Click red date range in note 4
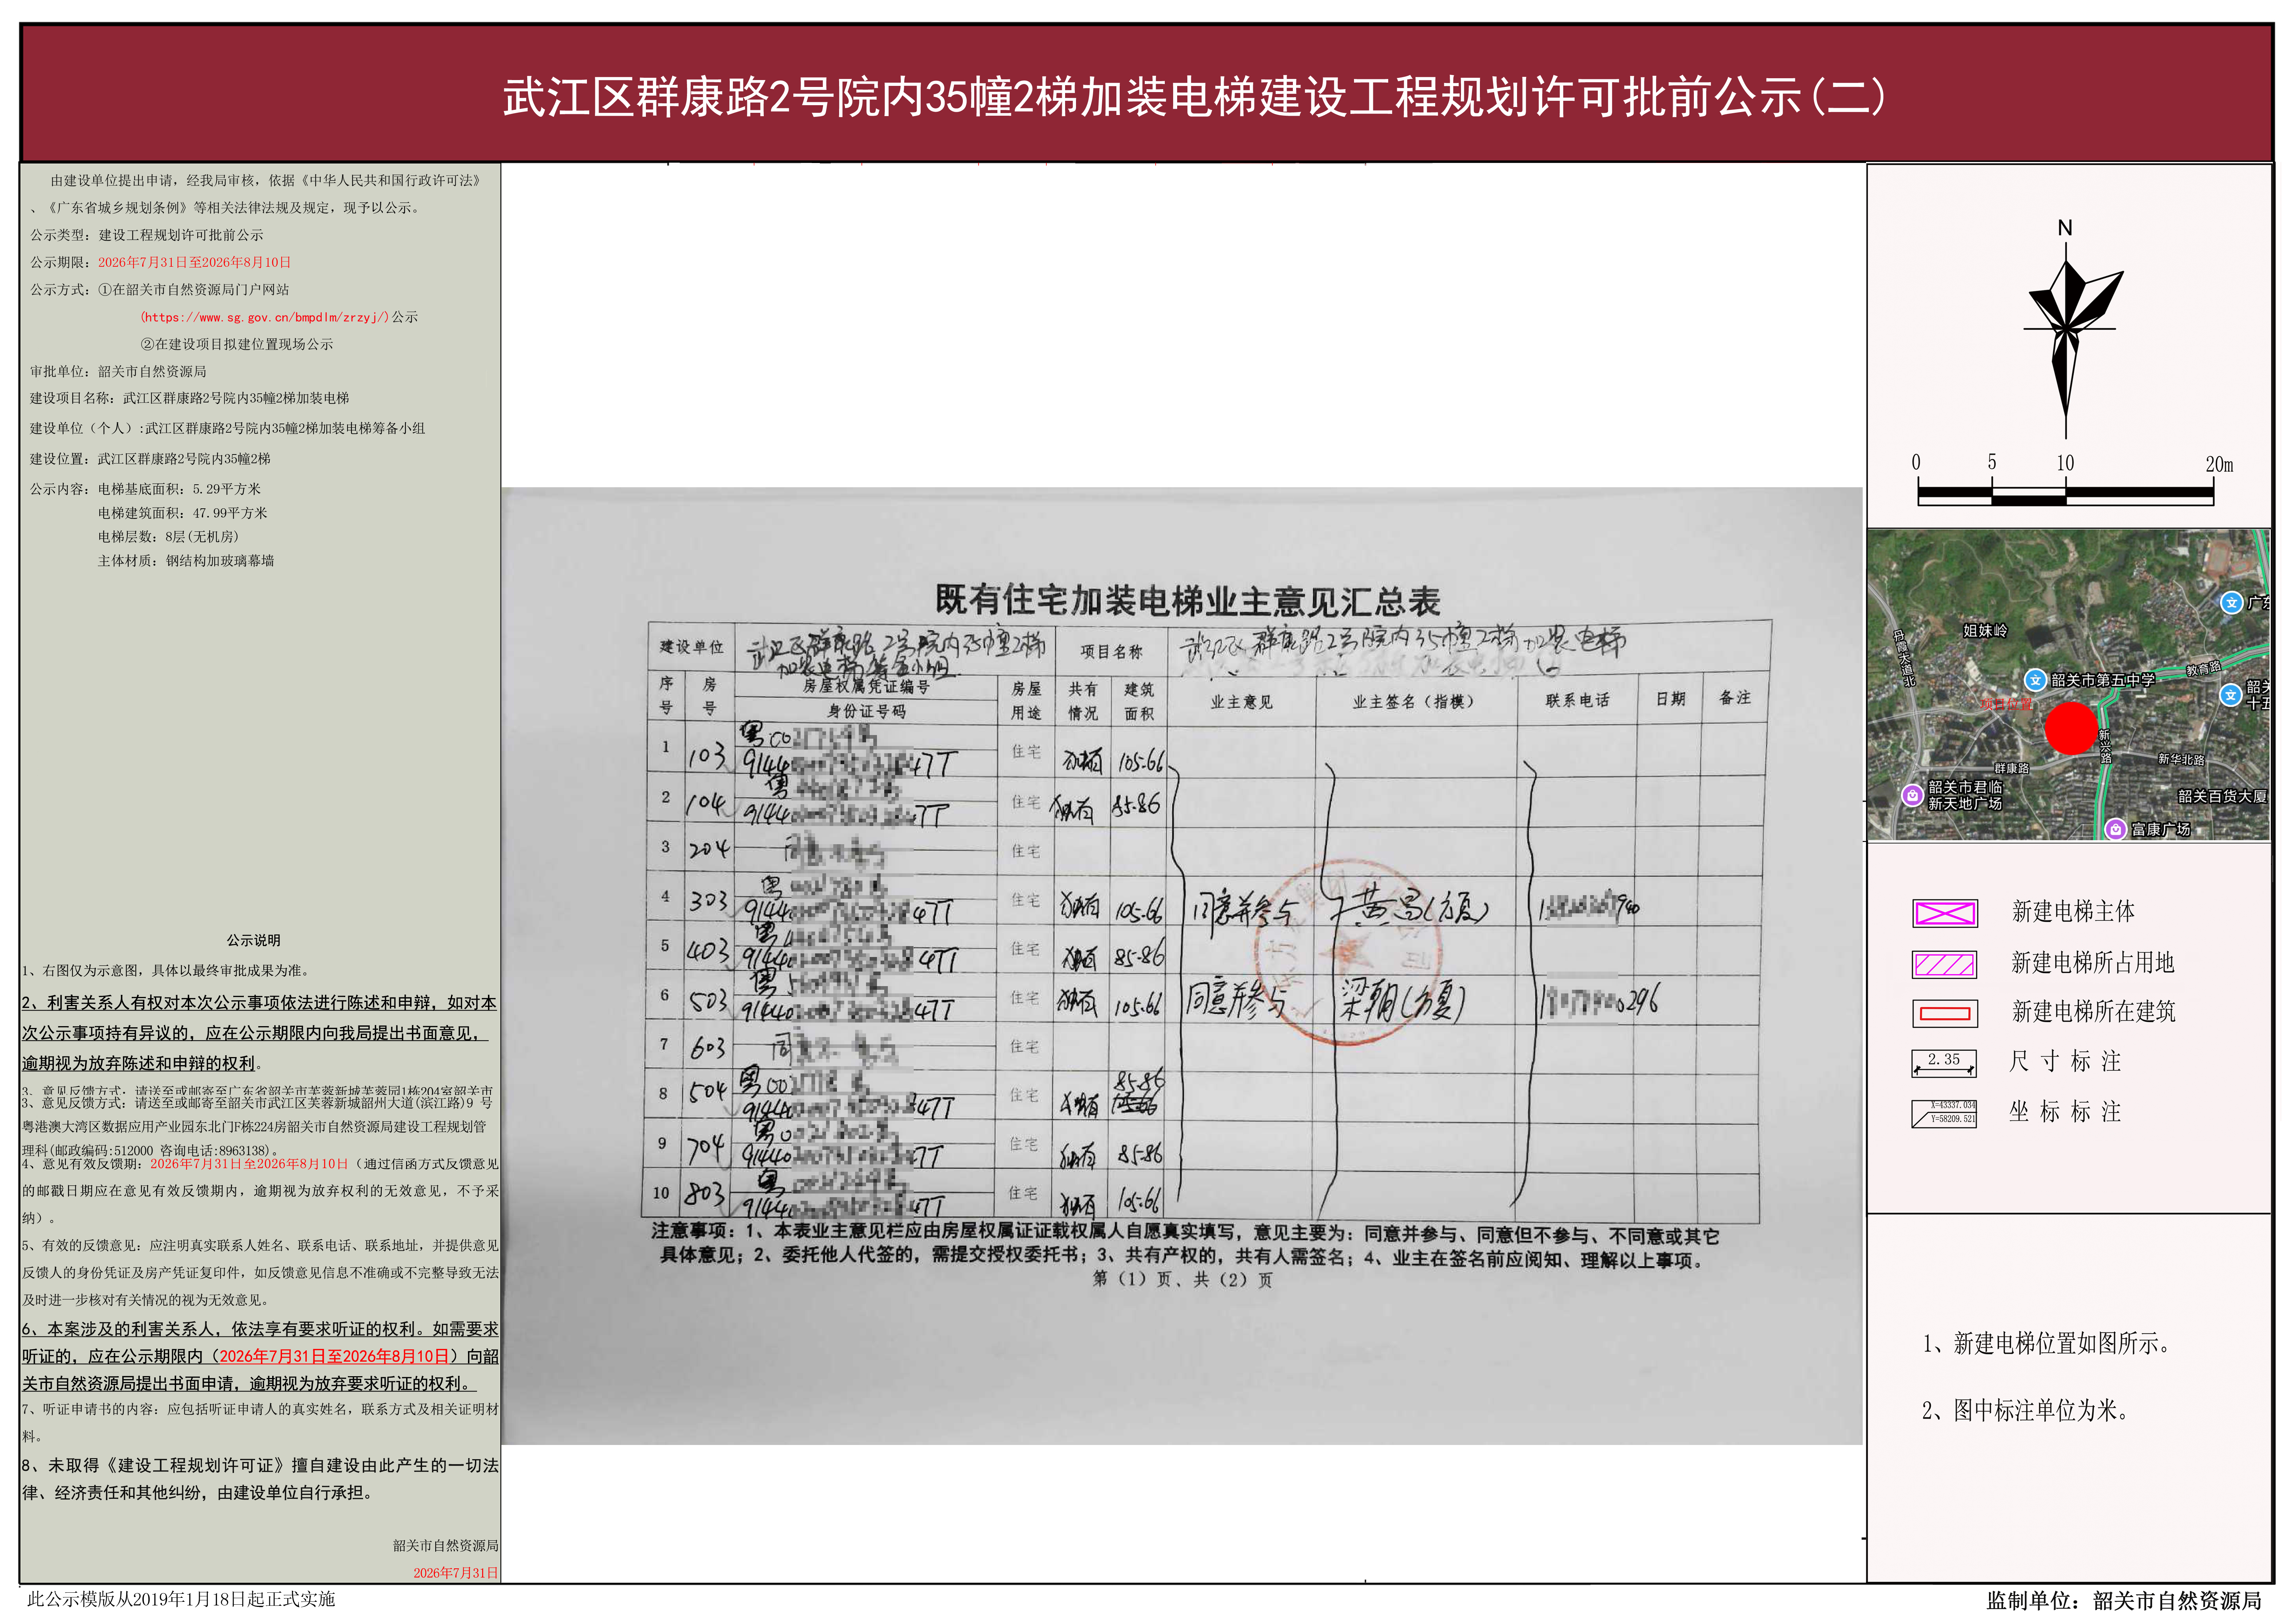Image resolution: width=2295 pixels, height=1624 pixels. 249,1164
